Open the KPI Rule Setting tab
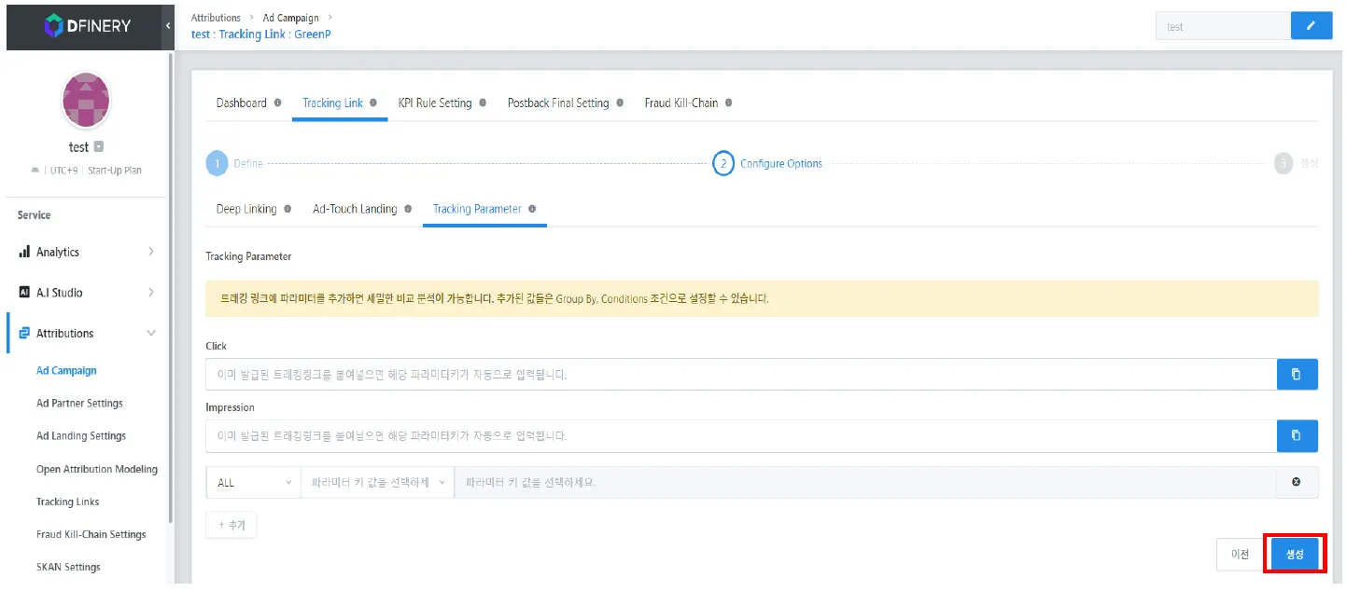 click(435, 103)
